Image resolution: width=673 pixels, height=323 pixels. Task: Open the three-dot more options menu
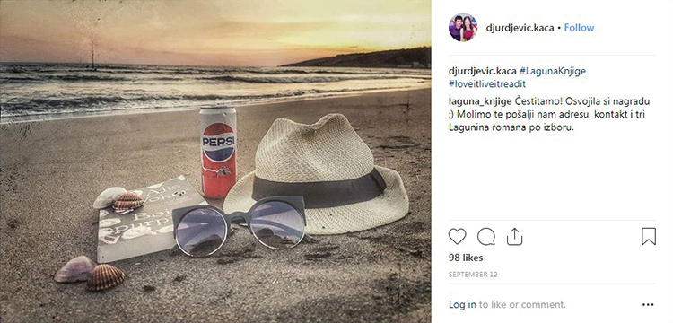[x=648, y=304]
